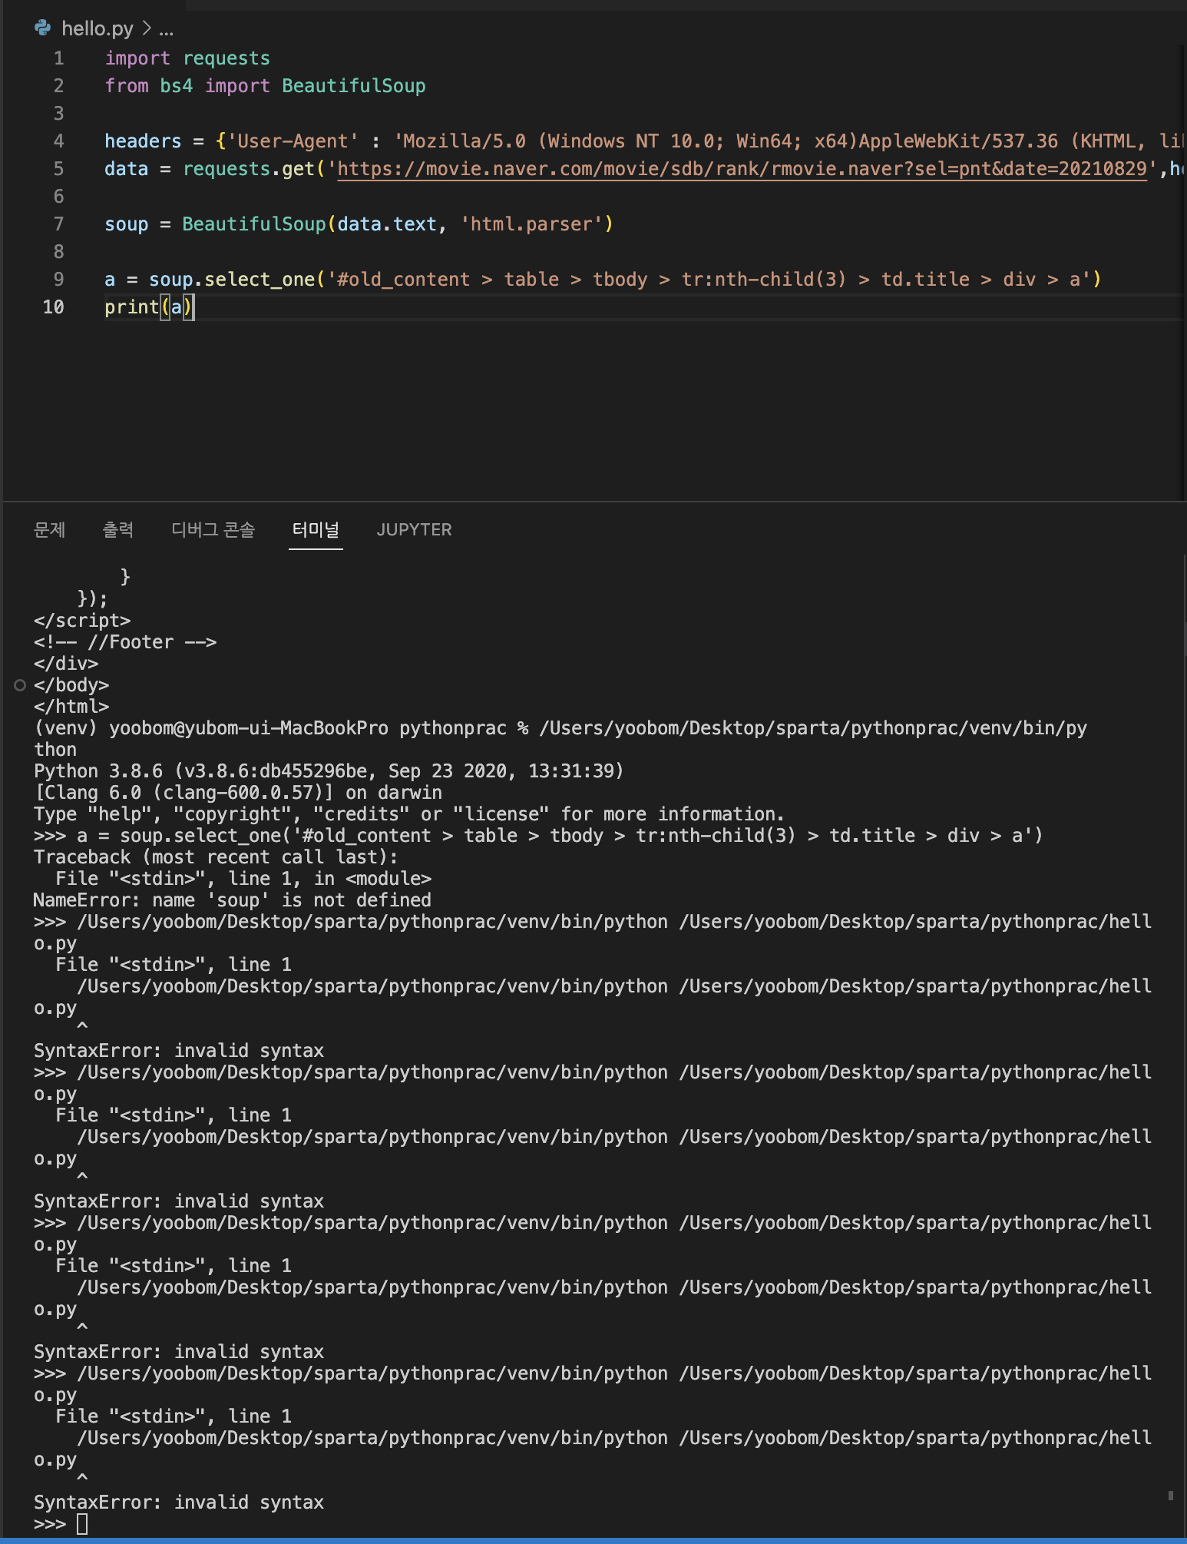This screenshot has width=1187, height=1544.
Task: Click line number 4 in the gutter
Action: (x=59, y=141)
